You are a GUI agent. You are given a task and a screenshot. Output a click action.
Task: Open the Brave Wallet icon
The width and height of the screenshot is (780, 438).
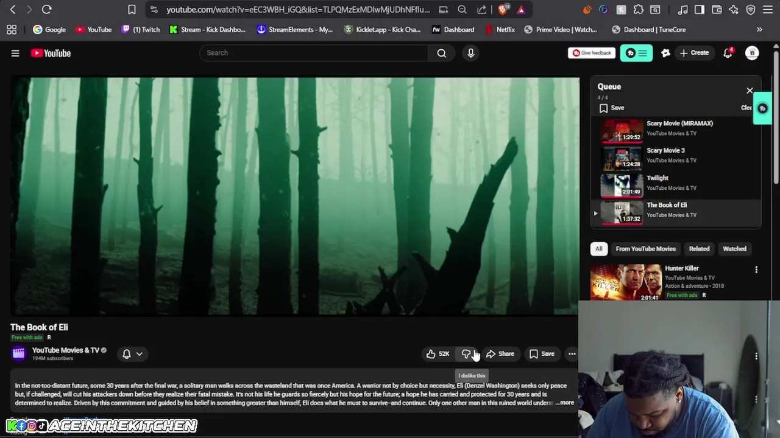point(717,9)
